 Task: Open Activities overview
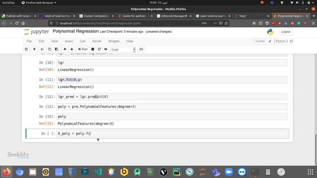(8, 2)
